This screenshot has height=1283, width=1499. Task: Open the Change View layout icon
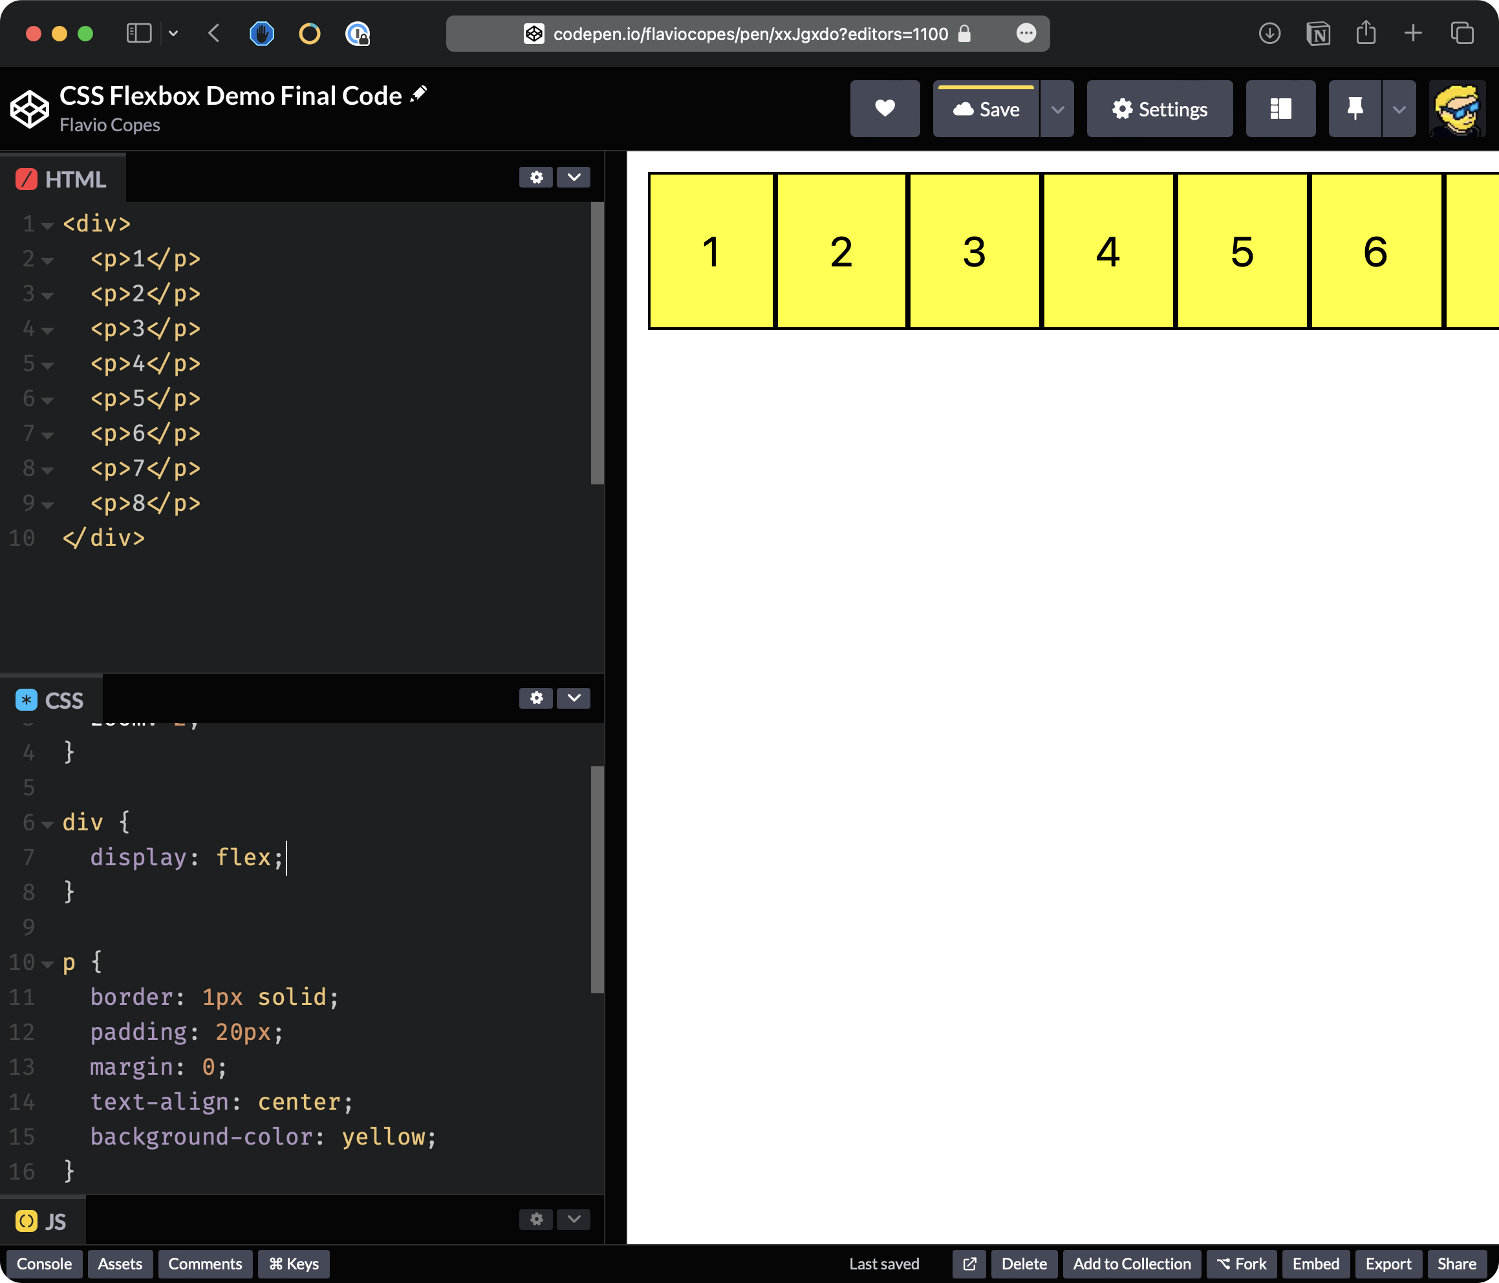pyautogui.click(x=1280, y=109)
